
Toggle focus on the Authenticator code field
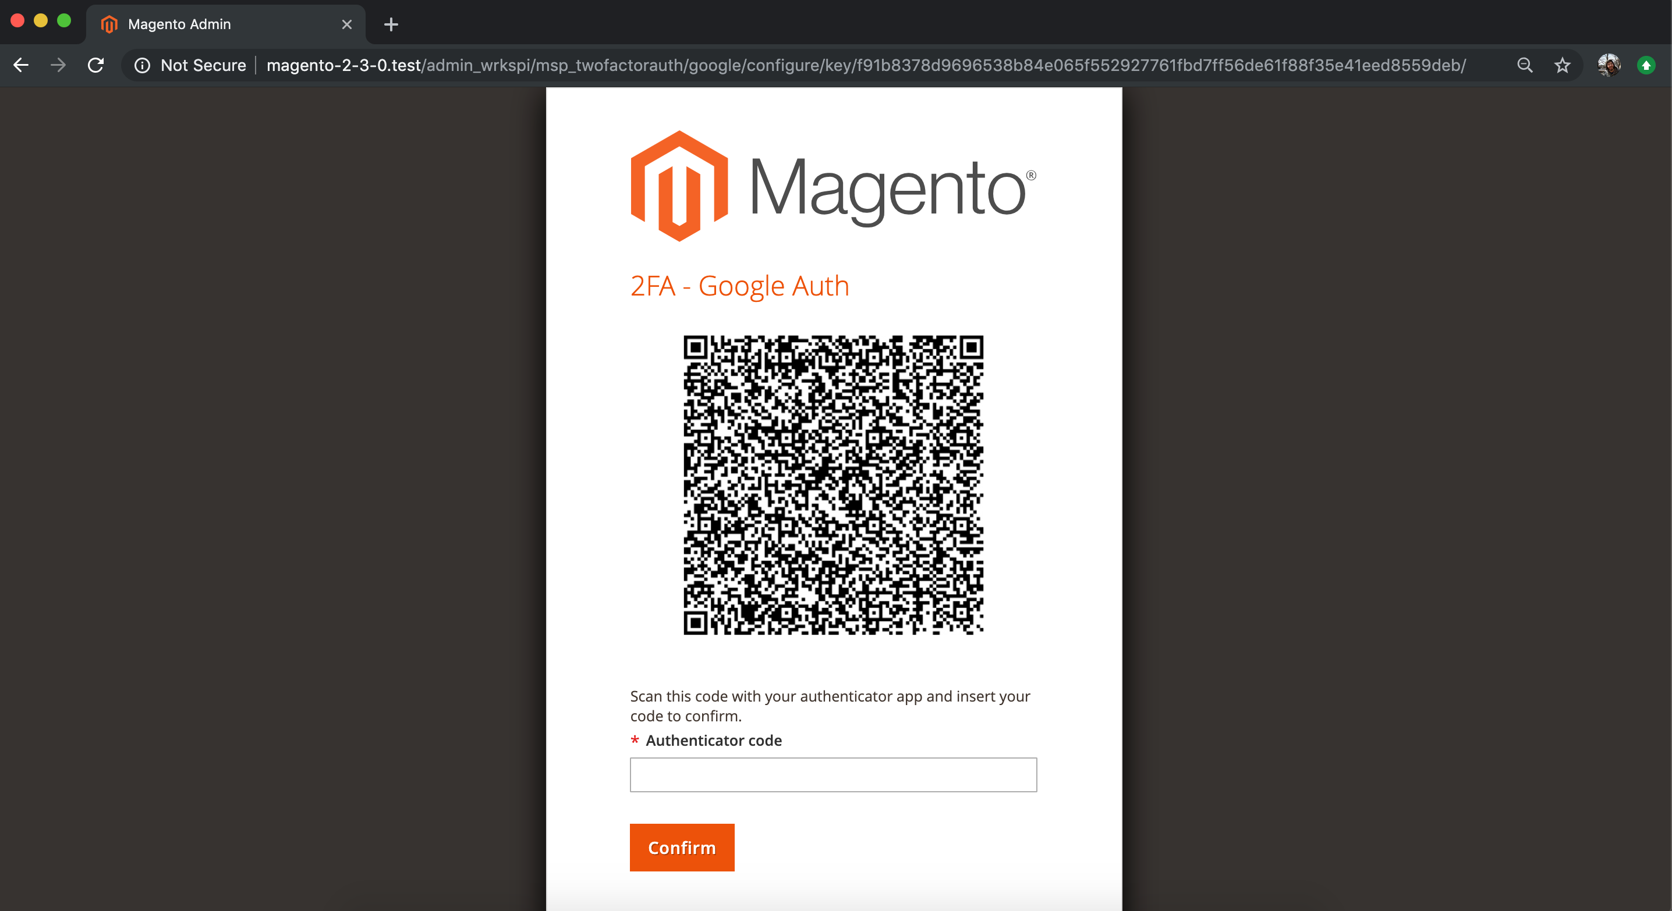coord(833,774)
